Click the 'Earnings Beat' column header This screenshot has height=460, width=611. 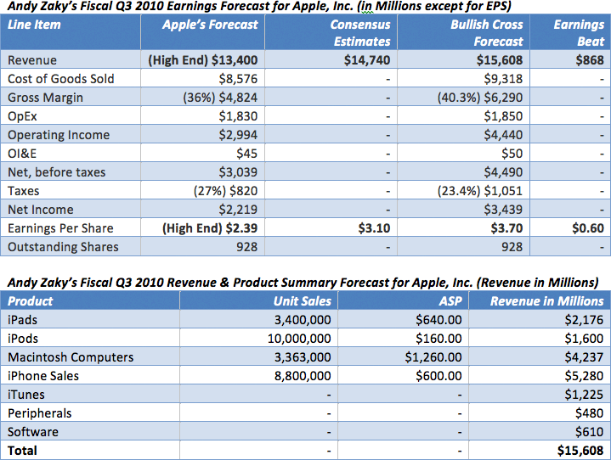579,33
